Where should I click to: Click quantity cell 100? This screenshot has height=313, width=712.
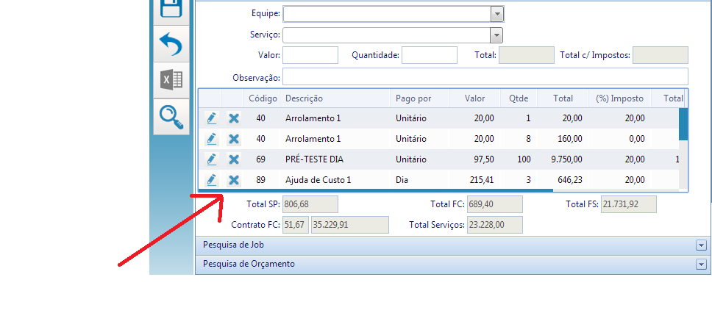point(524,159)
